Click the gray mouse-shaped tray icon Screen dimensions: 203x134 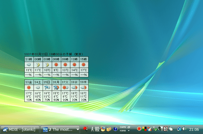click(x=171, y=129)
